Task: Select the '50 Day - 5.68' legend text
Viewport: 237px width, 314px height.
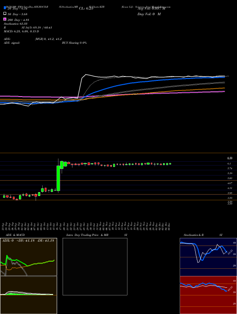Action: coord(18,14)
